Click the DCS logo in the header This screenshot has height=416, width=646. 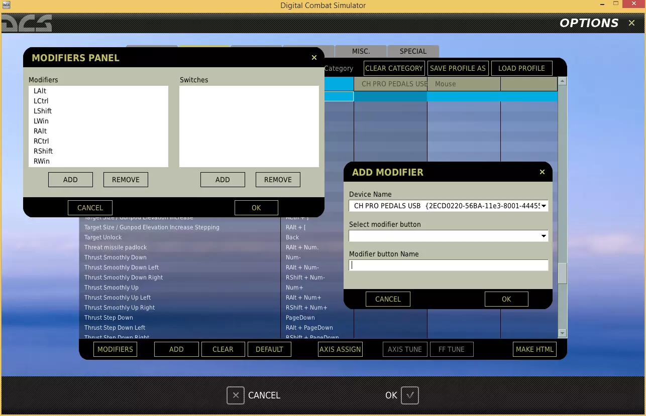click(27, 23)
